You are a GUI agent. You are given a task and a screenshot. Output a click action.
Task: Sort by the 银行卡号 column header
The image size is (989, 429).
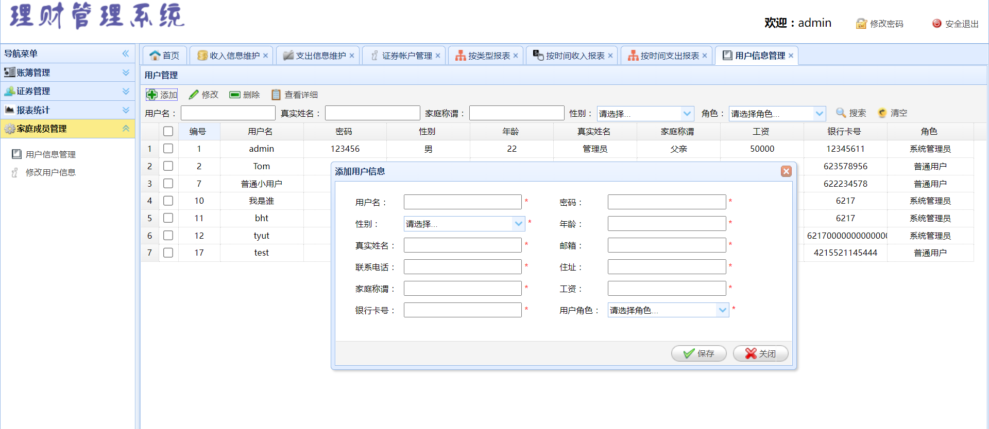[x=845, y=131]
